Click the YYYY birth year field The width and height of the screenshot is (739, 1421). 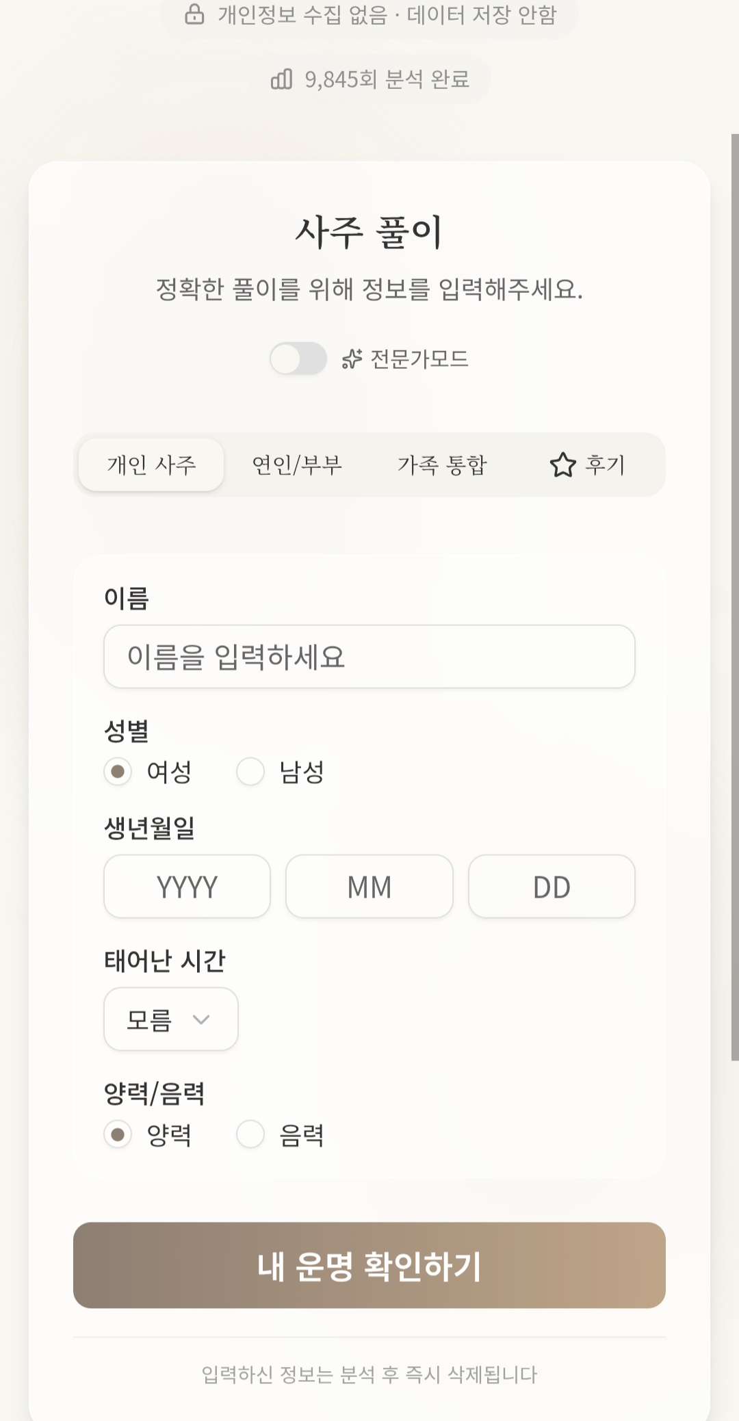click(x=187, y=887)
